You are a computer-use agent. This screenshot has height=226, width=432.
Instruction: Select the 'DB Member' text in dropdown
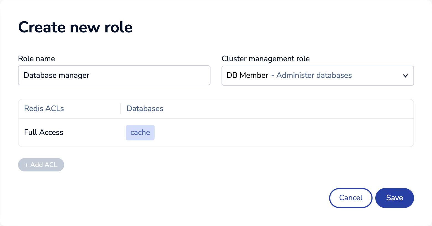247,75
